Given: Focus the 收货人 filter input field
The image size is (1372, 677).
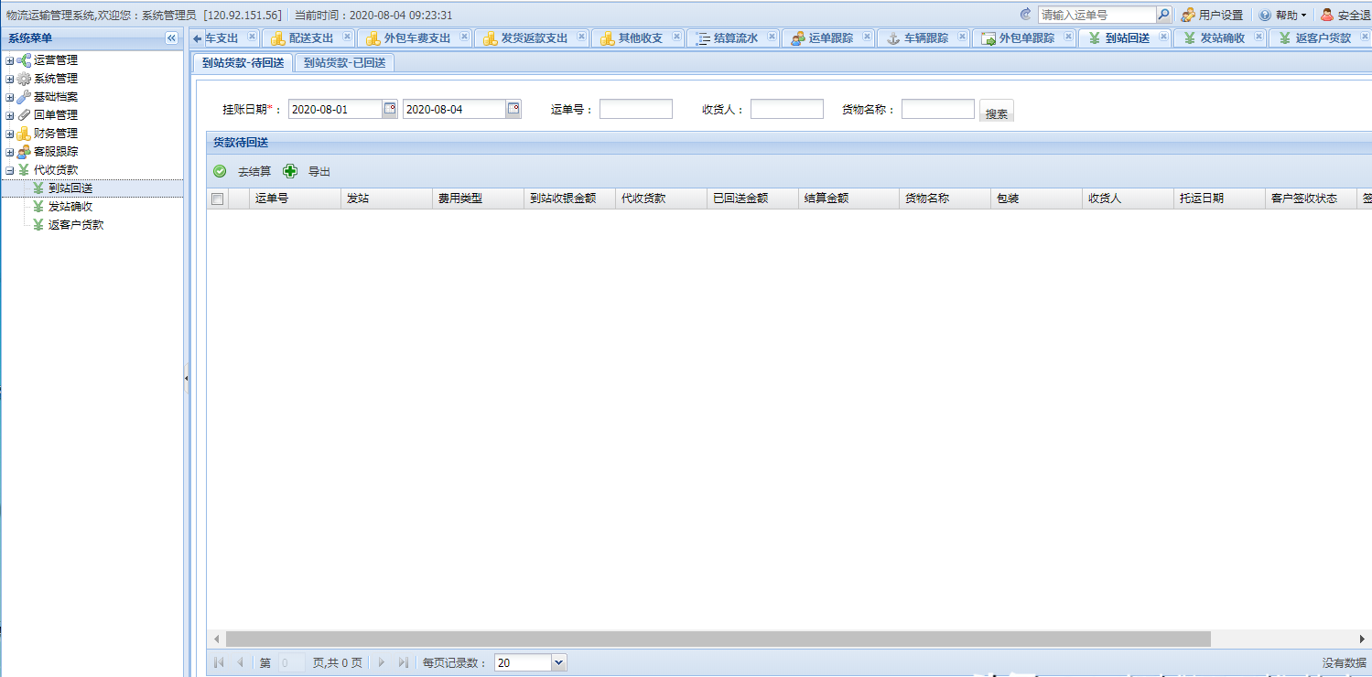Looking at the screenshot, I should click(787, 109).
